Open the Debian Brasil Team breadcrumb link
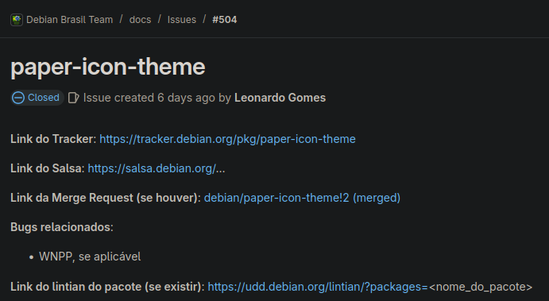 click(x=70, y=20)
